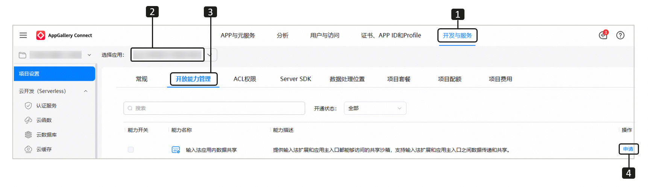Select 项目设置 in the sidebar
Image resolution: width=648 pixels, height=187 pixels.
pos(55,74)
